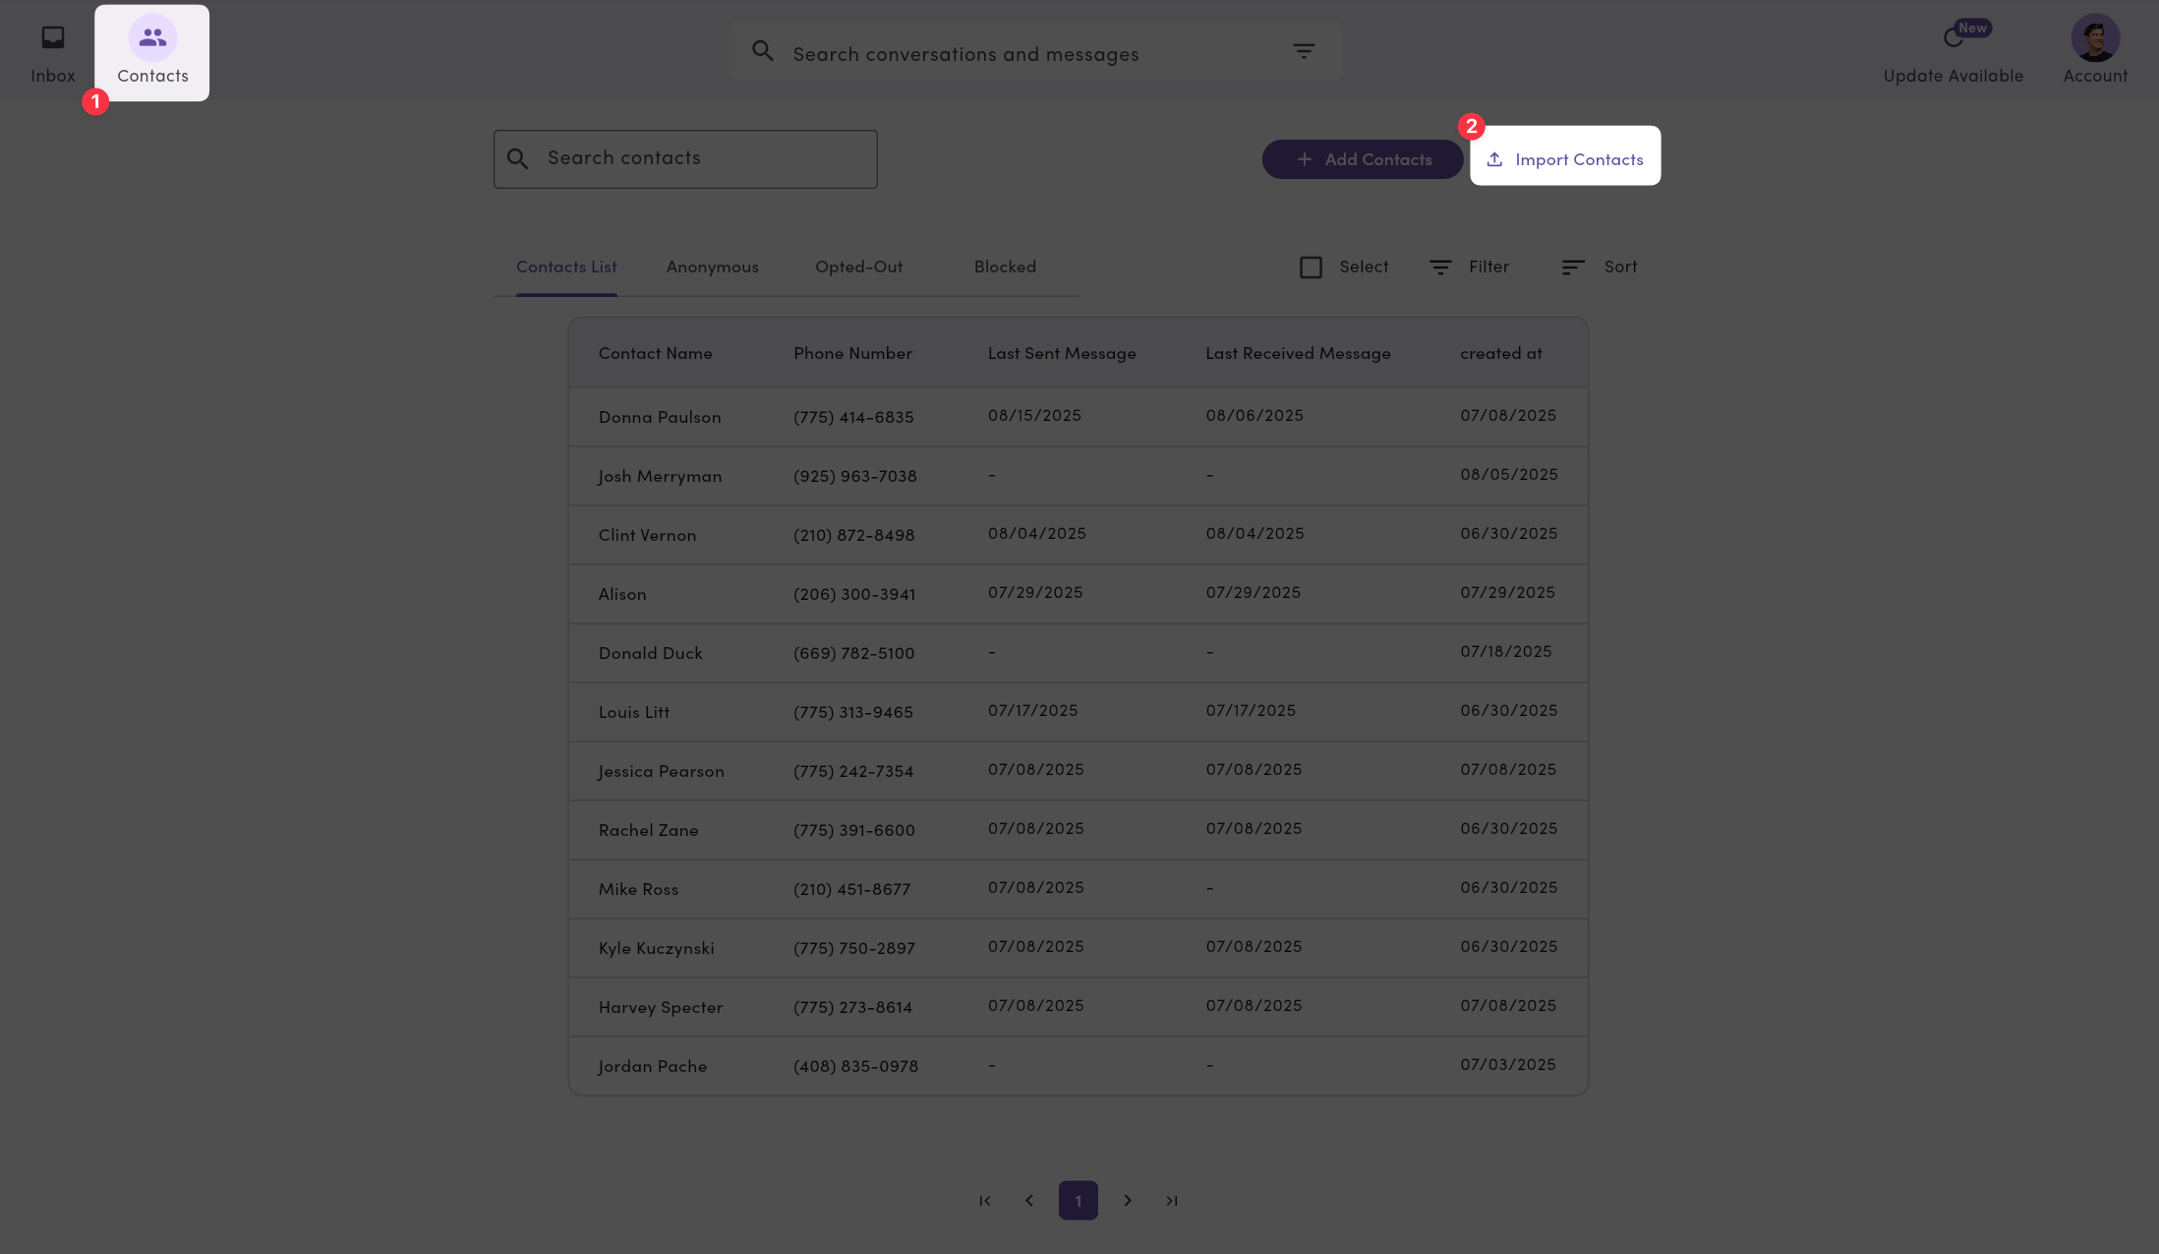Viewport: 2159px width, 1254px height.
Task: Open the Blocked tab
Action: pyautogui.click(x=1005, y=268)
